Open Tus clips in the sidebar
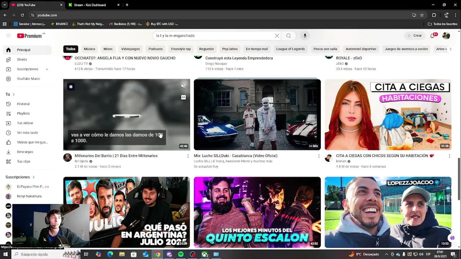The image size is (461, 259). 27,162
